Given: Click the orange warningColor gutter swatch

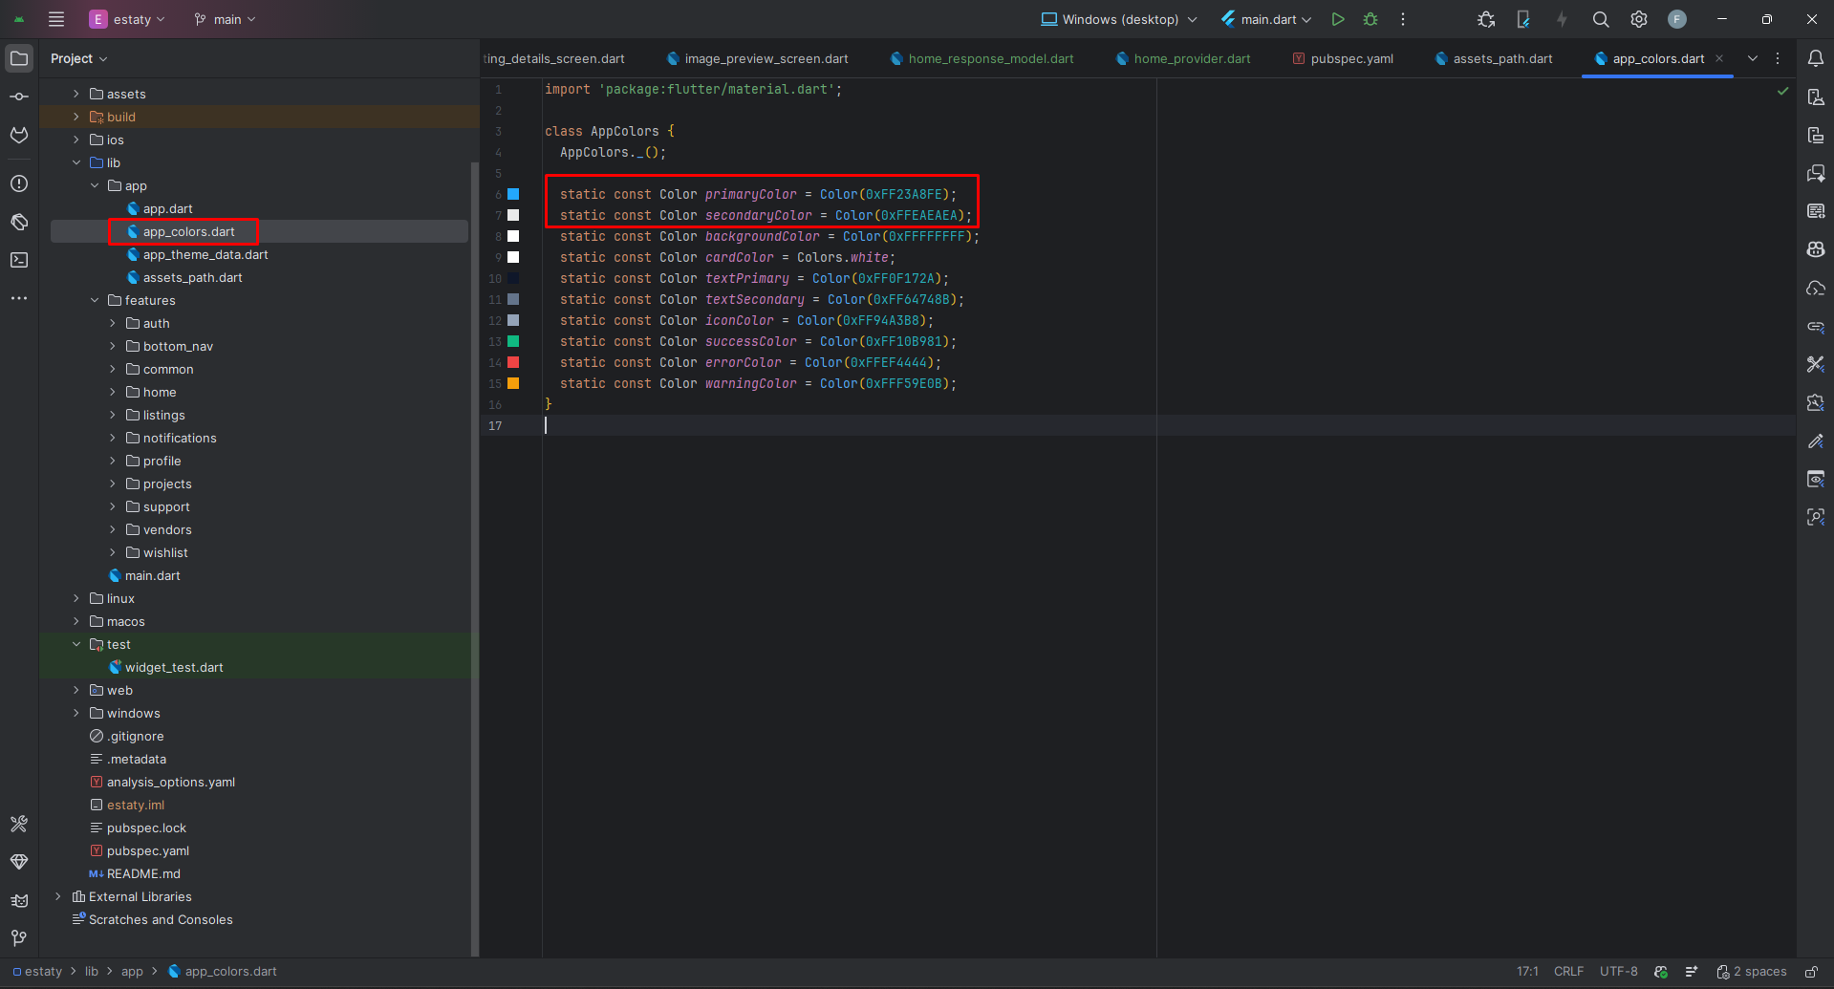Looking at the screenshot, I should 513,383.
